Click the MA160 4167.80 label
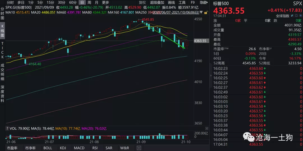The width and height of the screenshot is (303, 151). [121, 13]
